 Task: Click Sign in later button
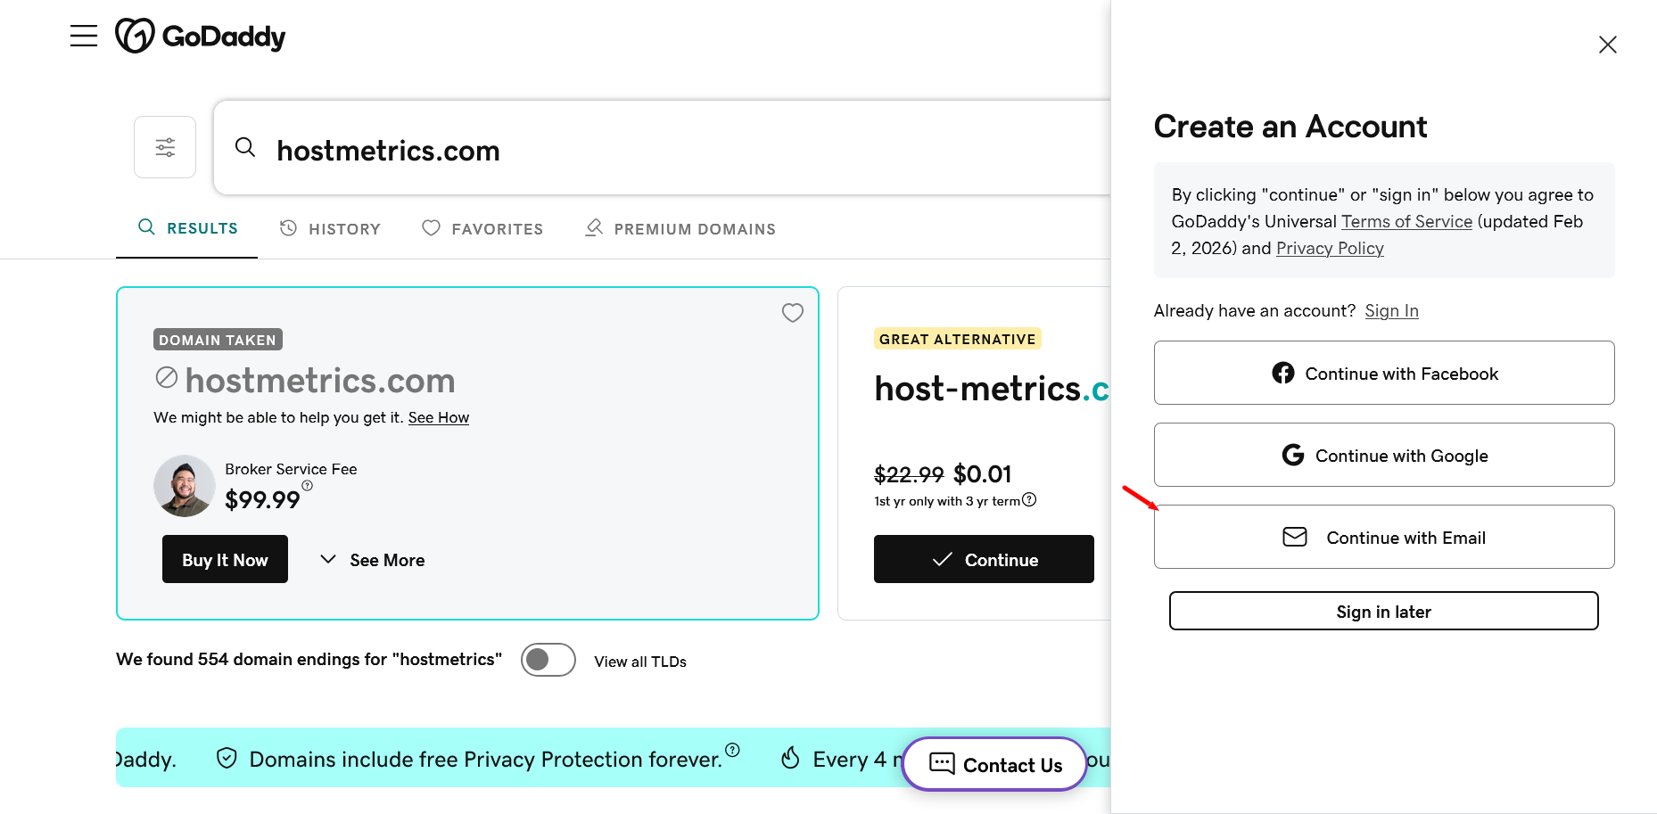click(x=1384, y=611)
